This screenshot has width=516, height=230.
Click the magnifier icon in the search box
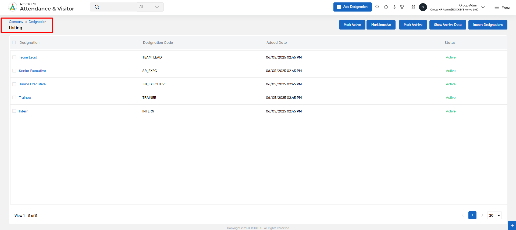coord(97,7)
